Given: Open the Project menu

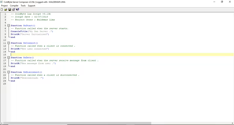Looking at the screenshot, I should (x=4, y=6).
